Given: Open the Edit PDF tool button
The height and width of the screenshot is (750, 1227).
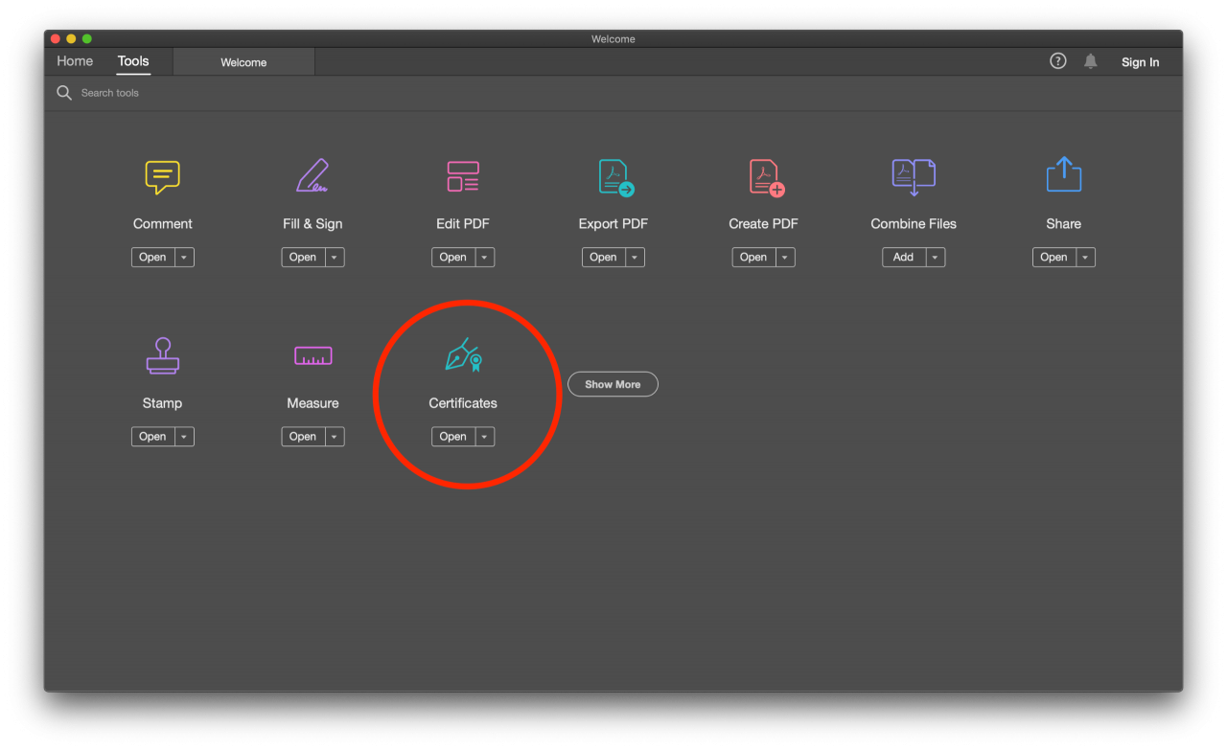Looking at the screenshot, I should (453, 258).
